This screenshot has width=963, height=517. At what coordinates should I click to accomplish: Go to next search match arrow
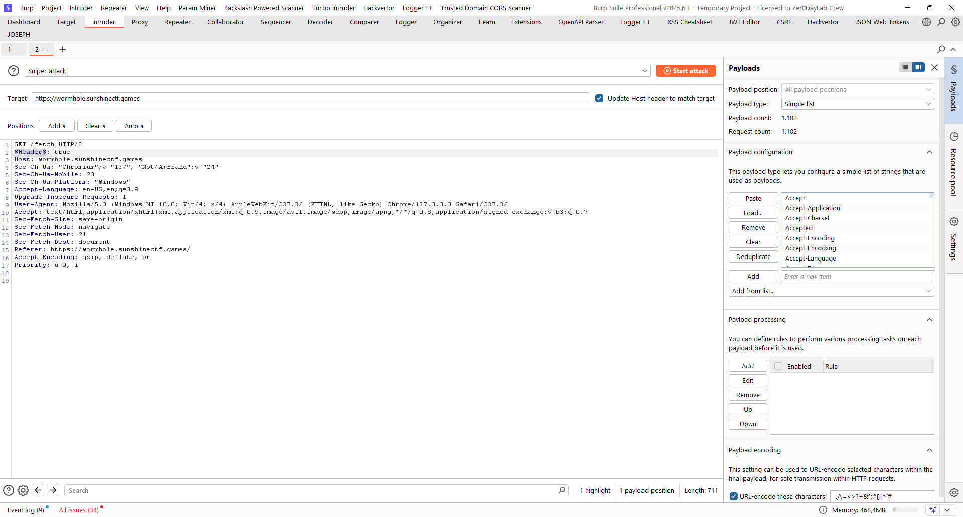point(53,490)
